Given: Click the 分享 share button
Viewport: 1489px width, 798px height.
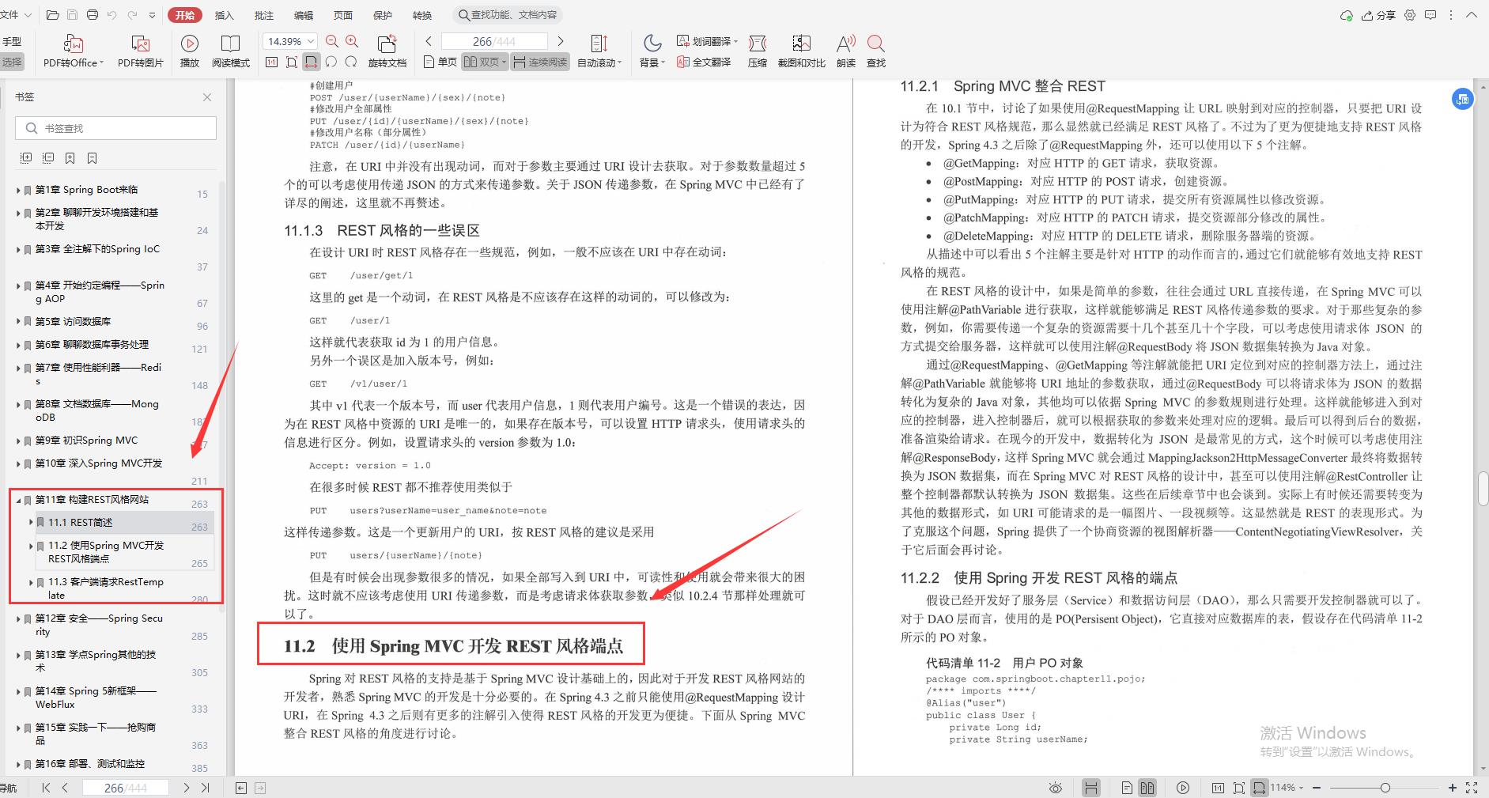Looking at the screenshot, I should pos(1378,15).
